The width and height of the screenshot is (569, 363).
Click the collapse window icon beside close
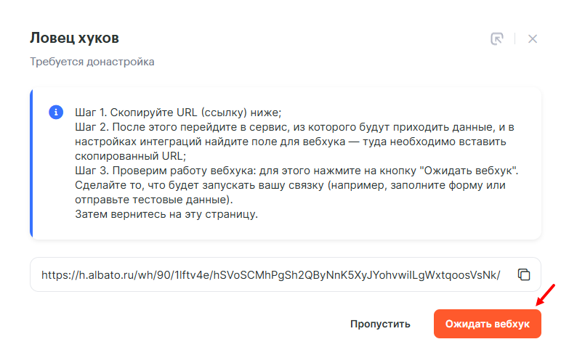tap(497, 38)
